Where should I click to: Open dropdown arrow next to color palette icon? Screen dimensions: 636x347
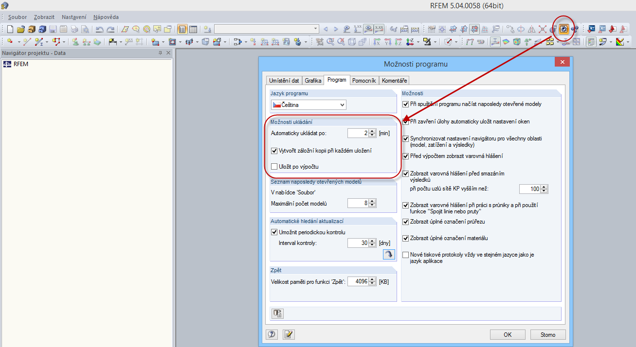628,42
